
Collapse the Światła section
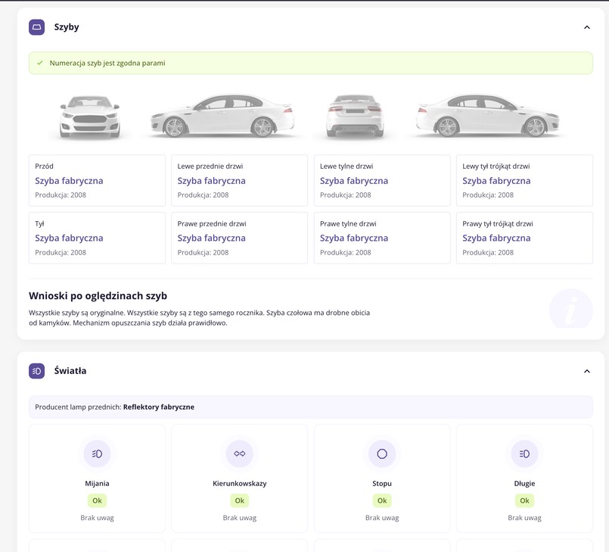pyautogui.click(x=587, y=371)
